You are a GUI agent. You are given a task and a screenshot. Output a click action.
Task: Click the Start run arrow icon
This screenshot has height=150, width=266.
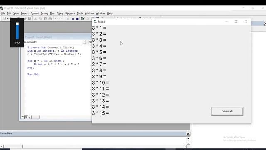[68, 19]
